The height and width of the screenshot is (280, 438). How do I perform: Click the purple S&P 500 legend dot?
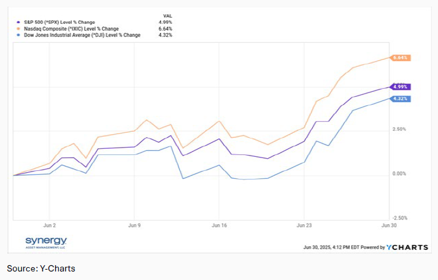(18, 21)
